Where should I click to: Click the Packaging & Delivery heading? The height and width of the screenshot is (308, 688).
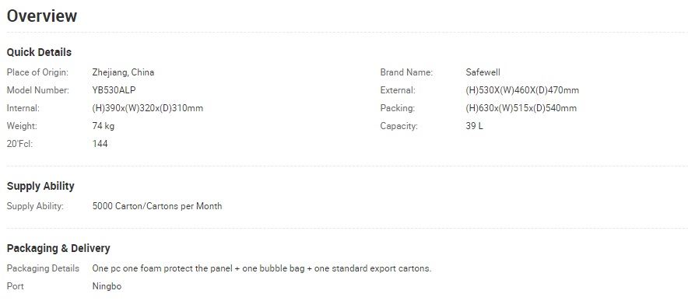pos(58,248)
